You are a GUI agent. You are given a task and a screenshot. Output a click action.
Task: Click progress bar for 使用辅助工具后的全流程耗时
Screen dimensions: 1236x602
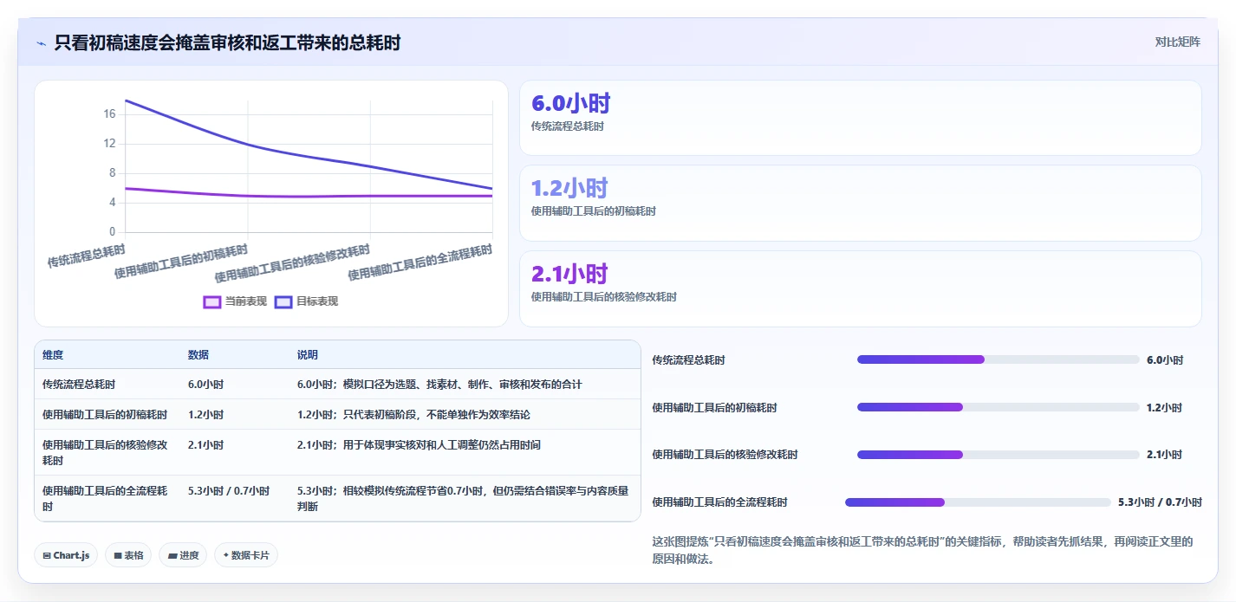[978, 502]
